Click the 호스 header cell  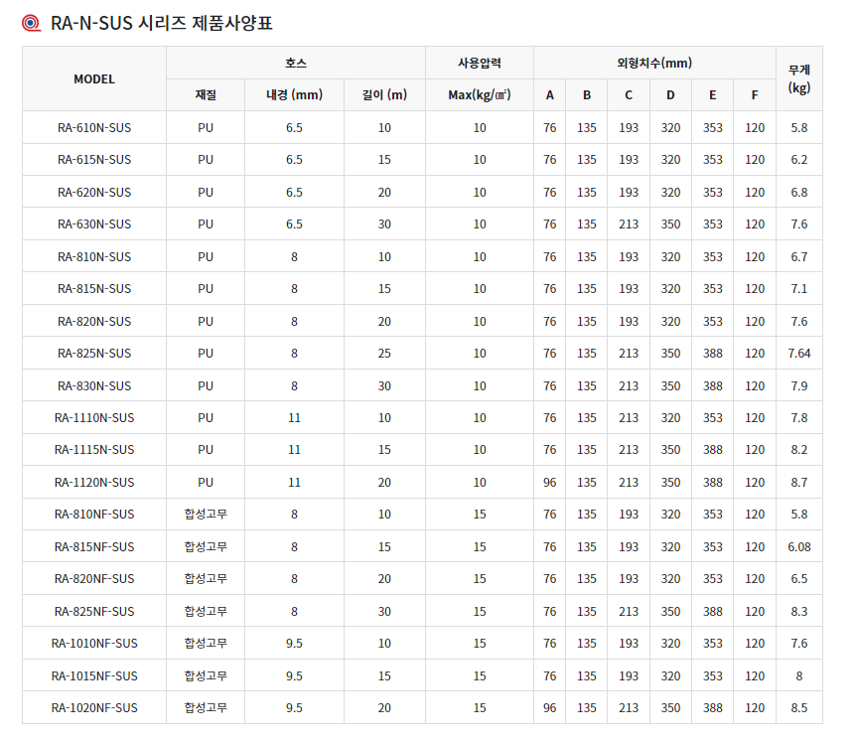click(296, 64)
